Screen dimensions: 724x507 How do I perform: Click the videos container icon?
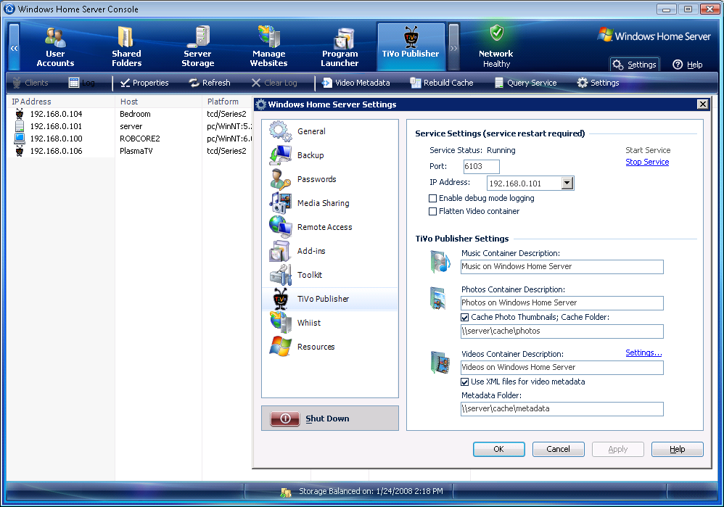[440, 363]
